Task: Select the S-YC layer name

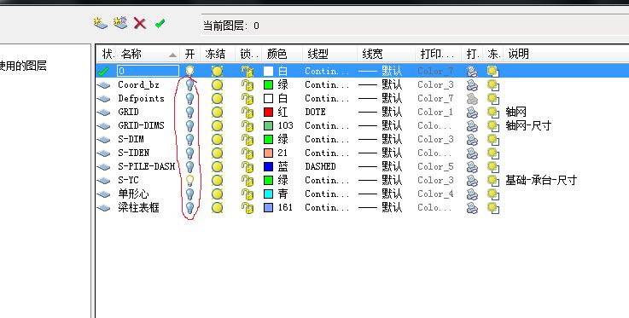Action: click(128, 180)
